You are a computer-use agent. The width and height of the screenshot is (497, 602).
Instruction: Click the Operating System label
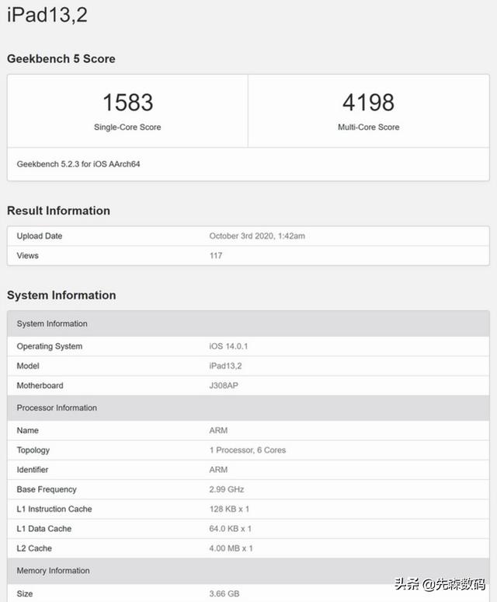50,346
